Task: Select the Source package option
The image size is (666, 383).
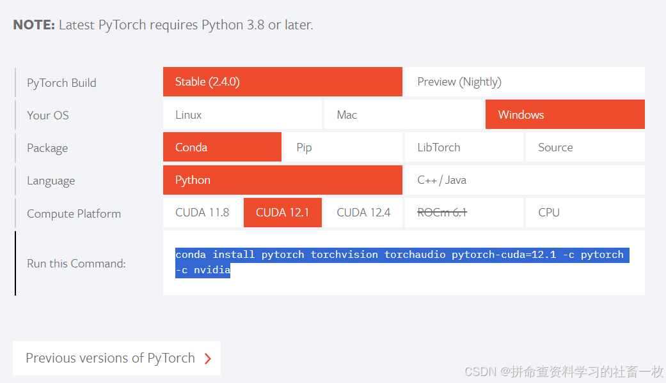Action: click(585, 147)
